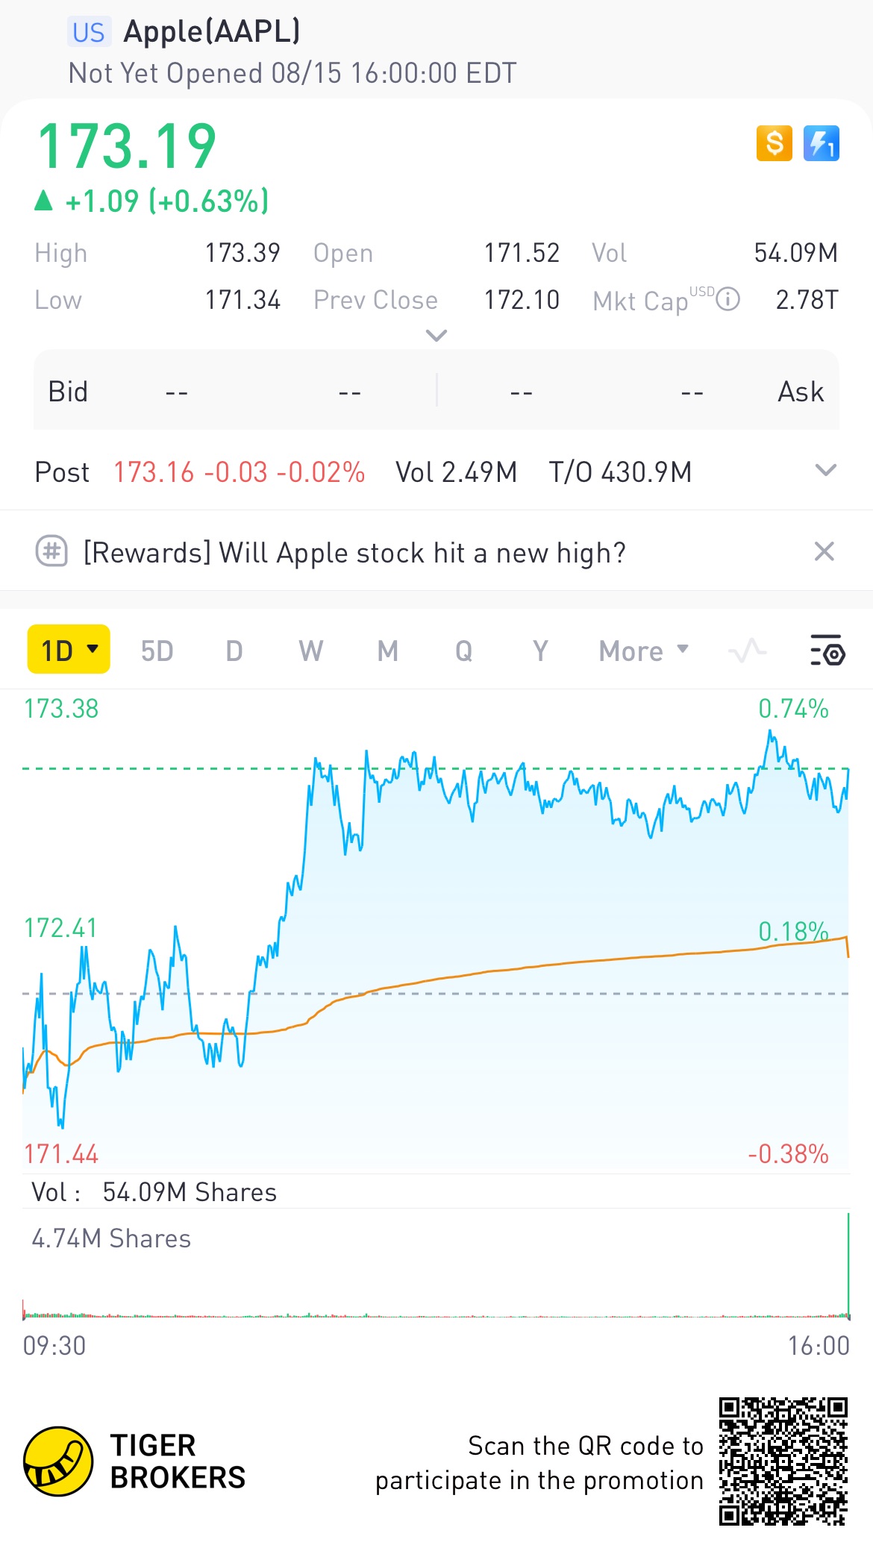The height and width of the screenshot is (1551, 873).
Task: Tap the promotion QR code
Action: tap(783, 1461)
